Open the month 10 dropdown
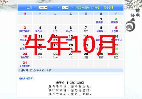142x99 pixels. (65, 8)
